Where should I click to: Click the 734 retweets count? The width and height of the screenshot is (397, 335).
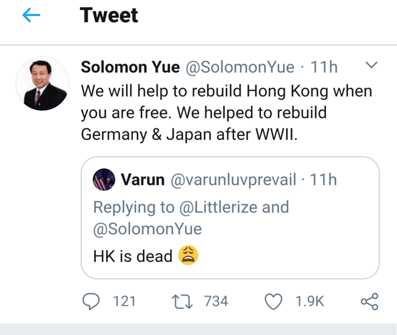point(216,301)
